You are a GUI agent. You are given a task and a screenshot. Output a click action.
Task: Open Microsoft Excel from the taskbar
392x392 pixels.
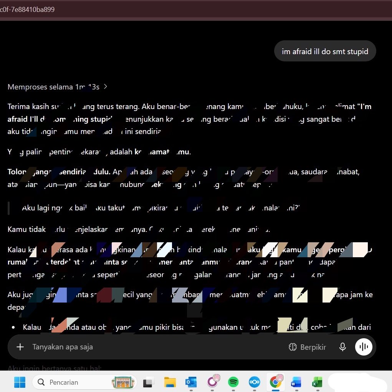click(x=317, y=382)
